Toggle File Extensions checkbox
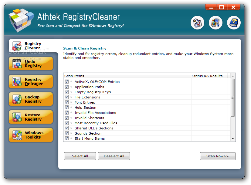Image resolution: width=251 pixels, height=185 pixels. [x=66, y=97]
